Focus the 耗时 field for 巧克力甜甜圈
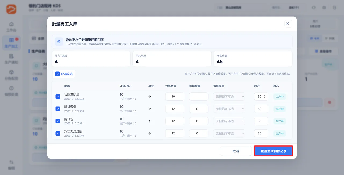Image resolution: width=344 pixels, height=175 pixels. tap(261, 133)
